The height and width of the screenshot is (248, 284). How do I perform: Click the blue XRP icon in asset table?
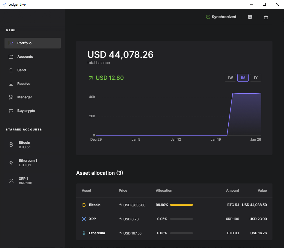click(x=84, y=219)
